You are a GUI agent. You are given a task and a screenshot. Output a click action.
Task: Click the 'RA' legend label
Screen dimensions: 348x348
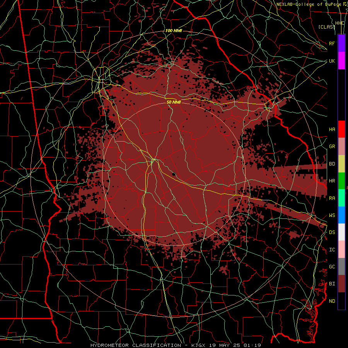pos(332,198)
